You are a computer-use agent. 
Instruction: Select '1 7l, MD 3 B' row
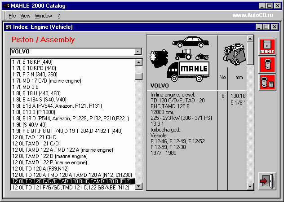(x=73, y=87)
